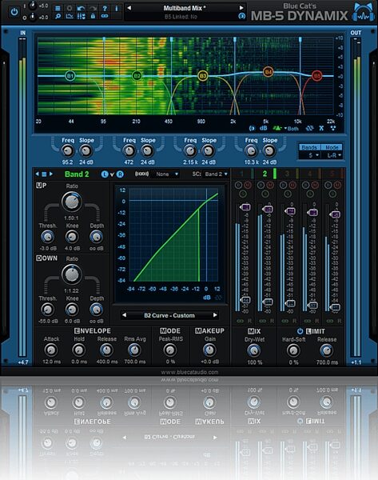The image size is (378, 480).
Task: Toggle the Limit power button
Action: 300,331
